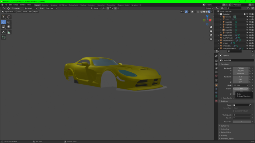Show the hidden Cube via its eye icon
Viewport: 255px width, 143px height.
tap(250, 19)
